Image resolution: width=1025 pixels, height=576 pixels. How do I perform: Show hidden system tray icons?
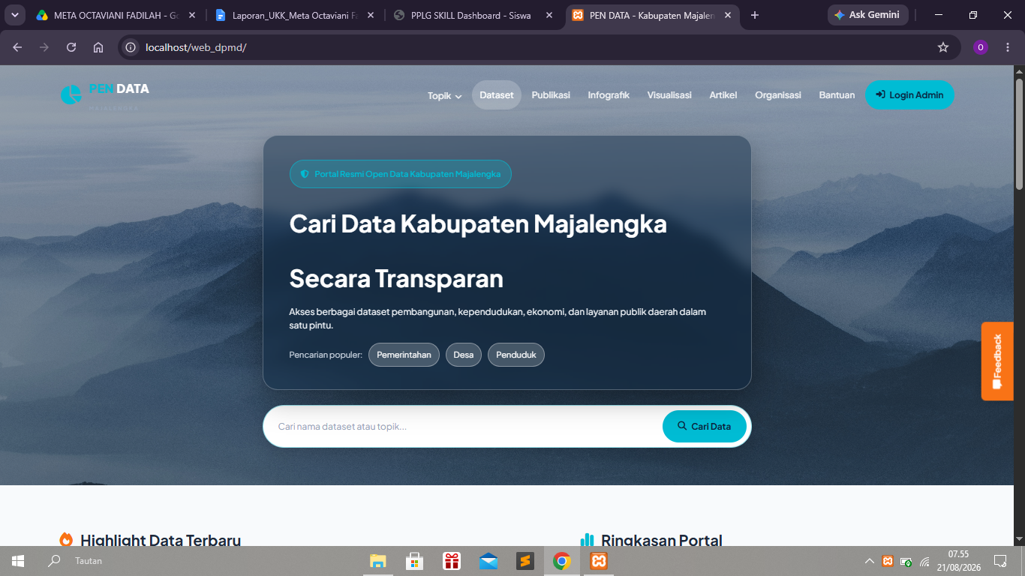870,561
